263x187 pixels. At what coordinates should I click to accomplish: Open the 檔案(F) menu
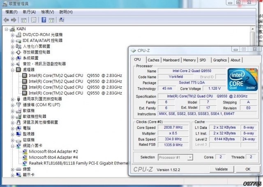pyautogui.click(x=11, y=12)
